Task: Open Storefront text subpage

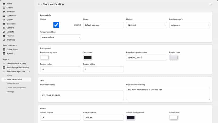Action: coord(13,83)
